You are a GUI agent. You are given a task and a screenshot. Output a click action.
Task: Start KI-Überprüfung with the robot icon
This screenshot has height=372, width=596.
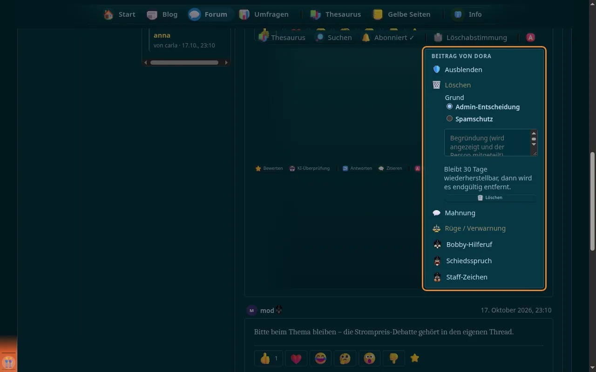(292, 168)
